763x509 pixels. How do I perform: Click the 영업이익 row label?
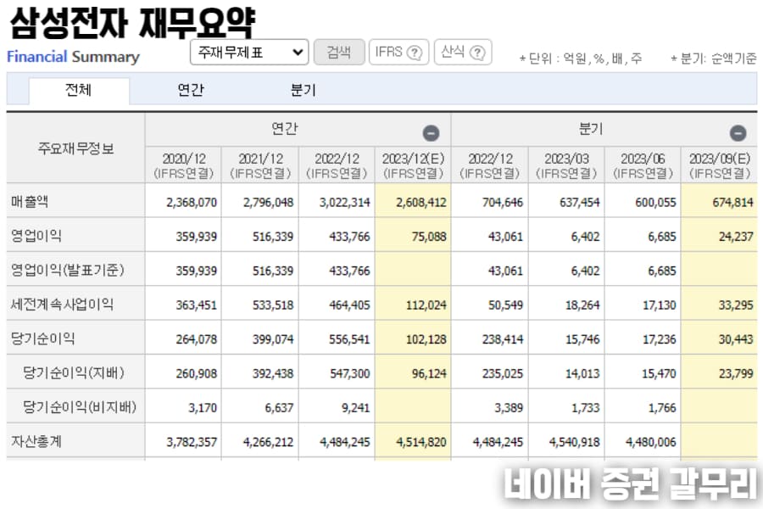[x=36, y=236]
